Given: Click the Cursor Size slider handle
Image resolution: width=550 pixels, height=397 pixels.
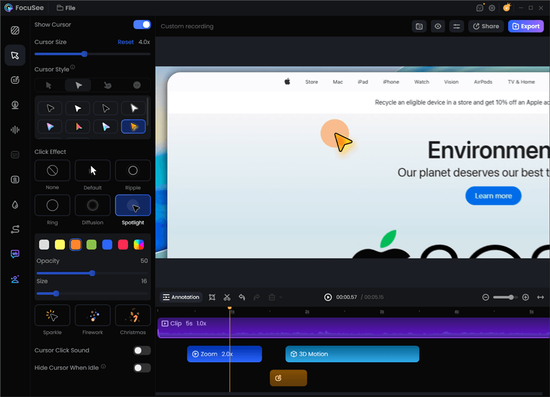Looking at the screenshot, I should [x=84, y=54].
